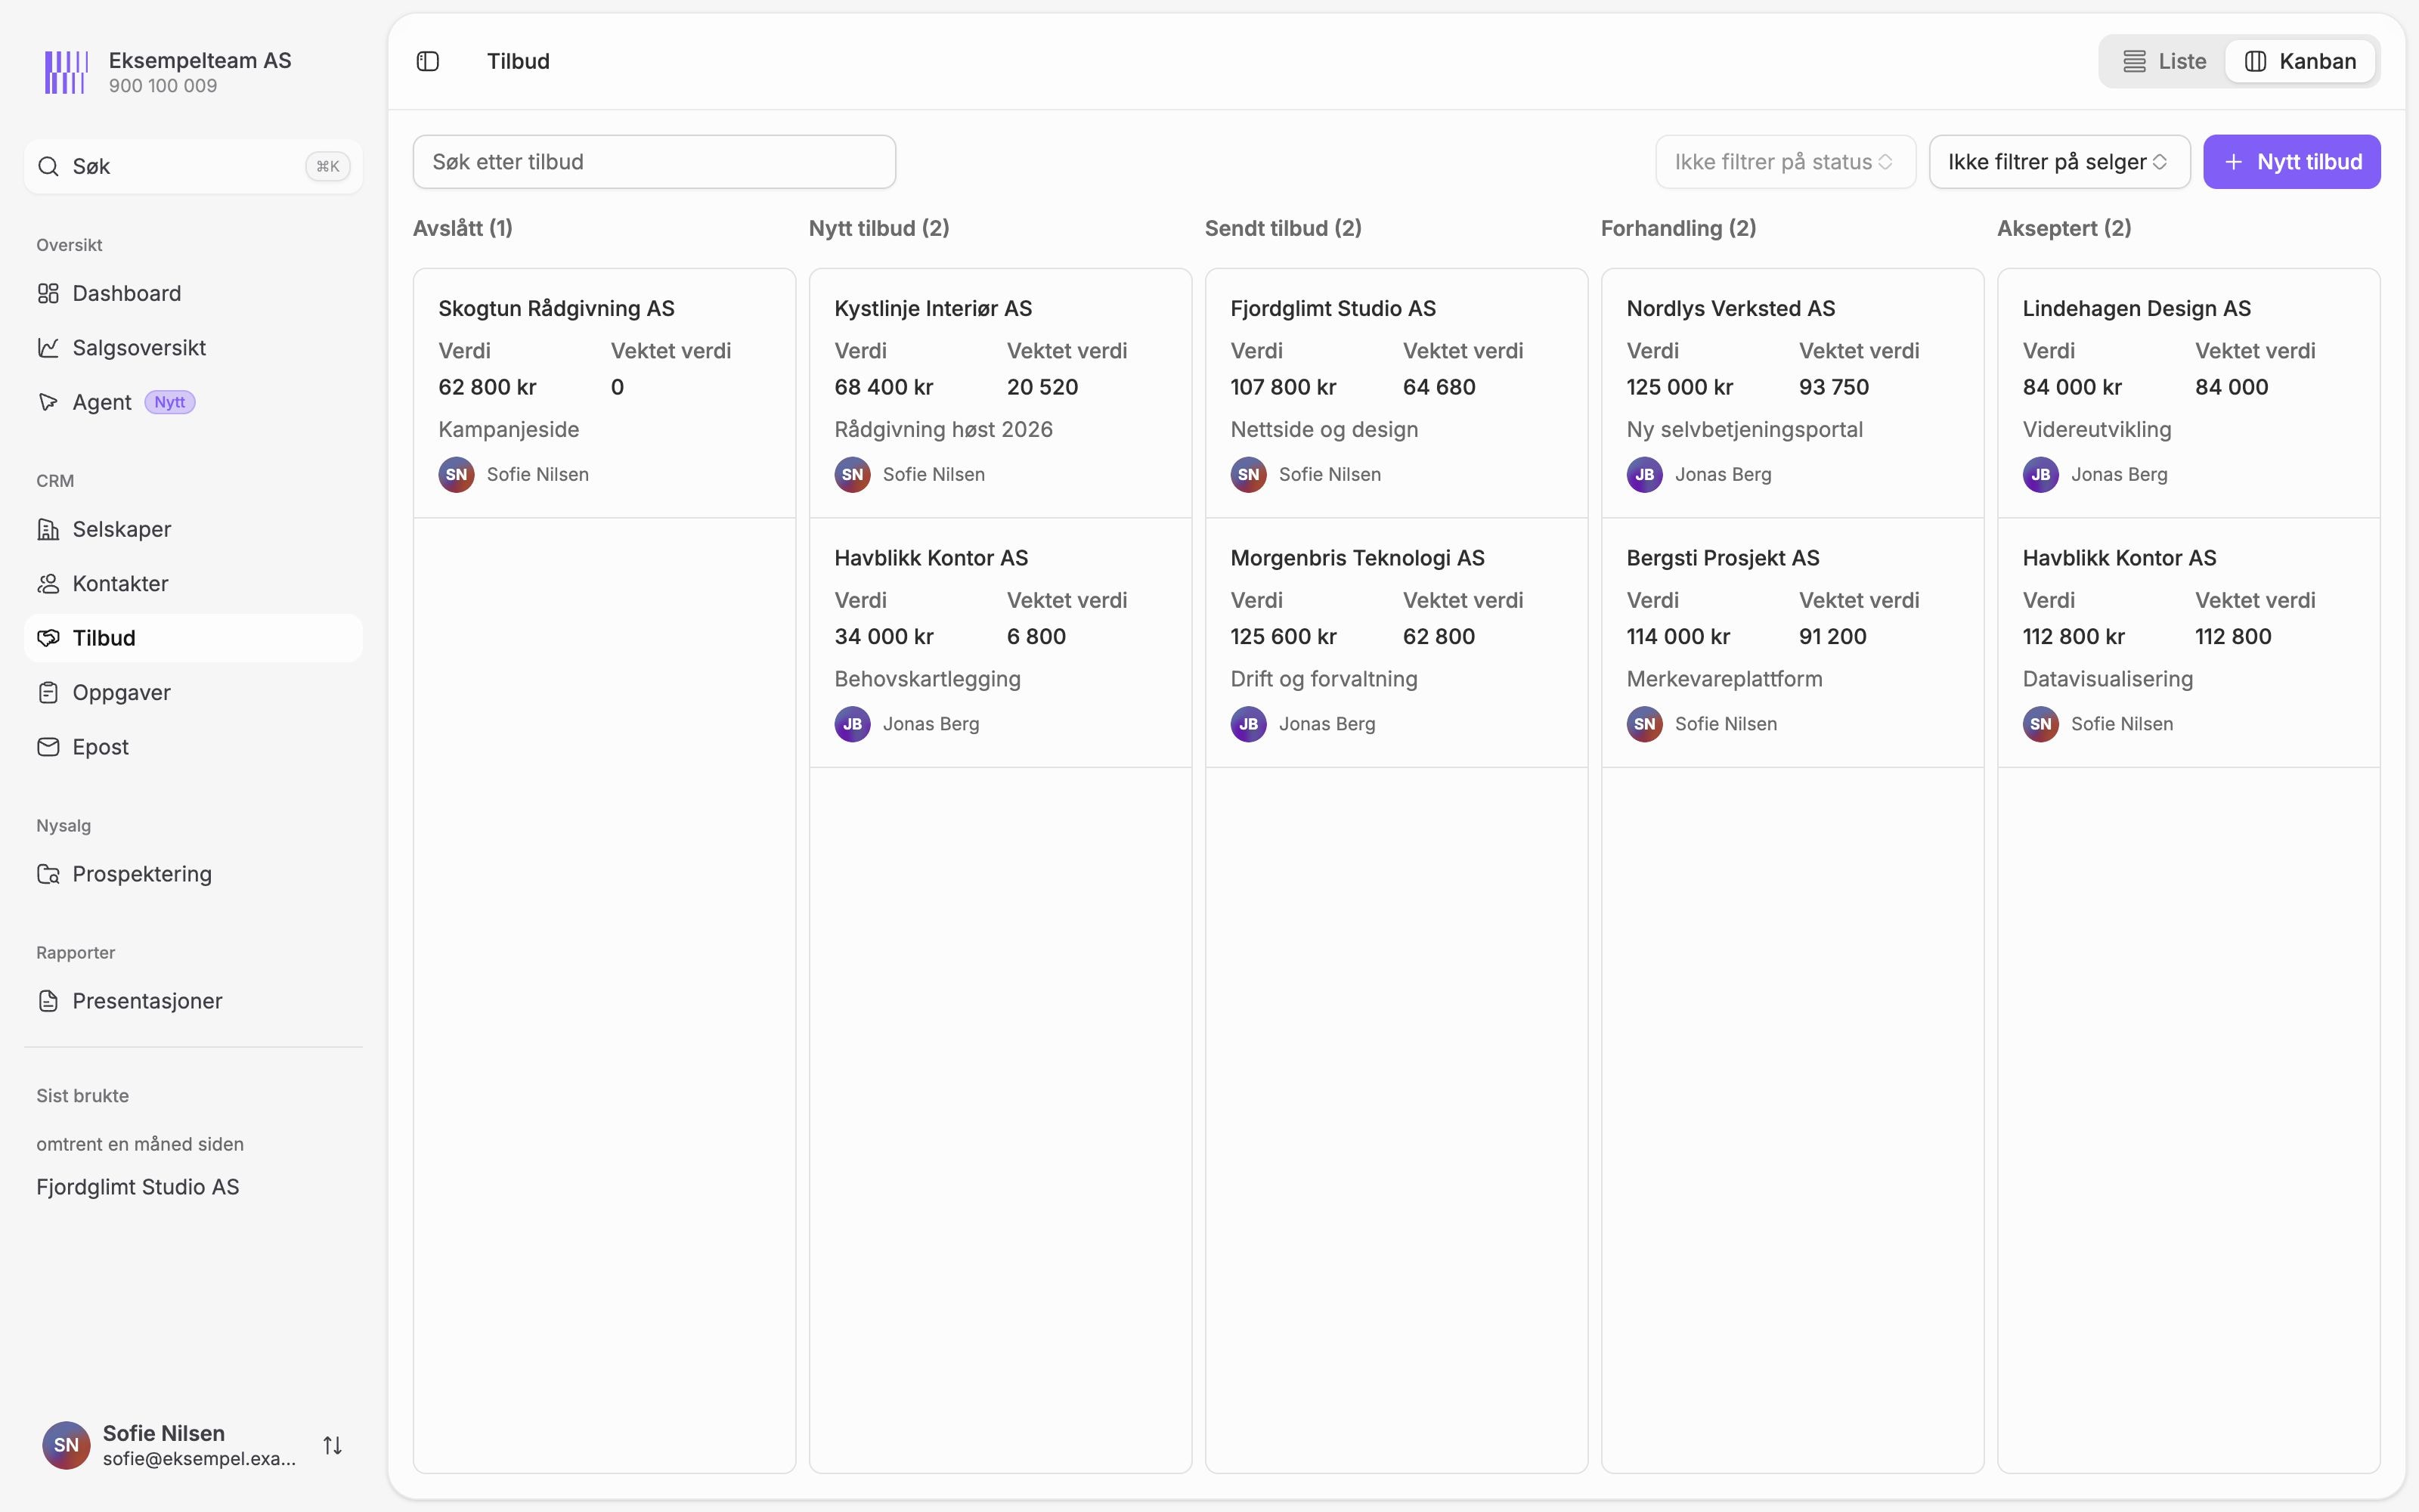
Task: Open the Fjordglimt Studio AS offer card title
Action: click(1333, 309)
